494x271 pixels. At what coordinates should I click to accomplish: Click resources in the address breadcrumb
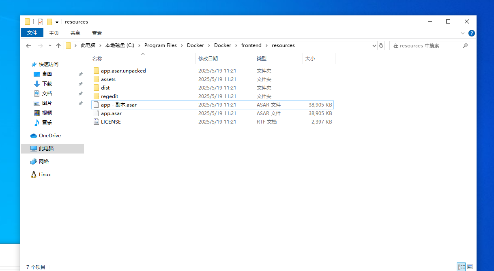pos(283,45)
